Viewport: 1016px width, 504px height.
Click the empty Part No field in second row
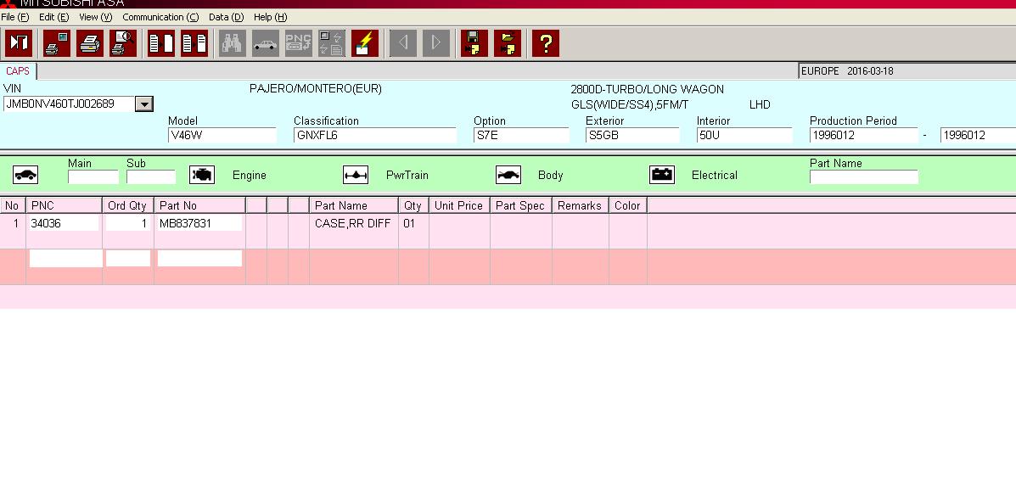pos(199,258)
